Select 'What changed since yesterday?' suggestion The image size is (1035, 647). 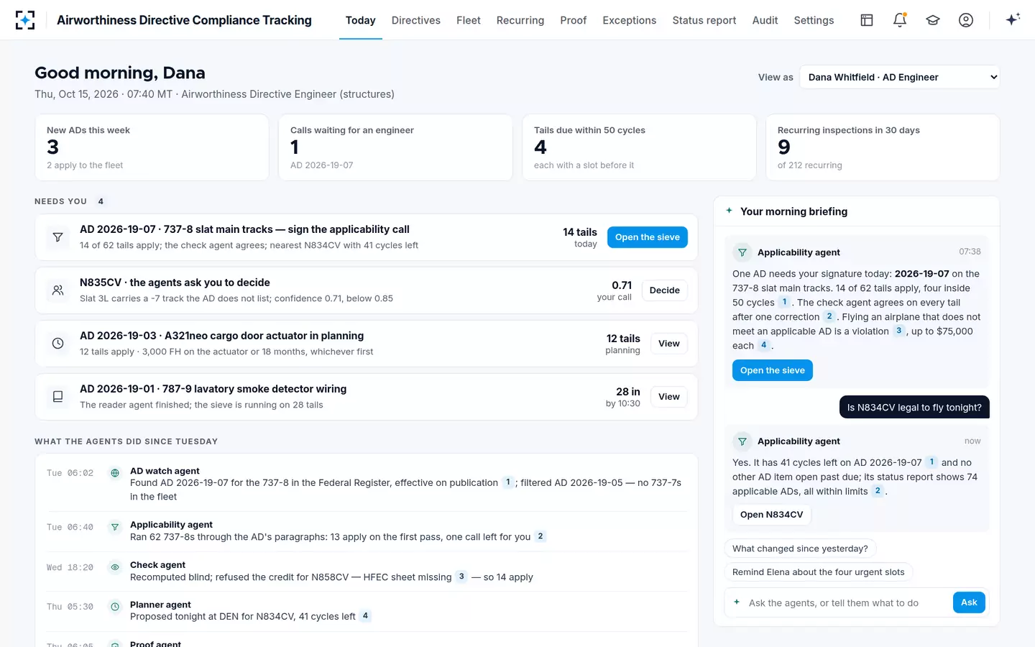click(800, 549)
